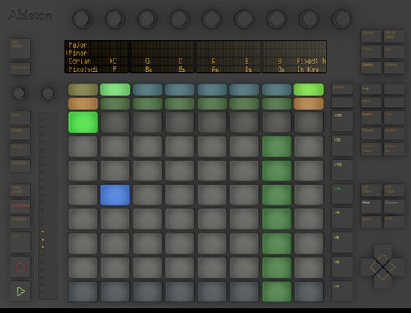Click the Add Track button

click(x=394, y=190)
